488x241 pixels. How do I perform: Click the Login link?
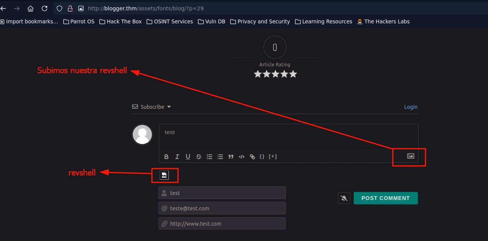pos(411,107)
